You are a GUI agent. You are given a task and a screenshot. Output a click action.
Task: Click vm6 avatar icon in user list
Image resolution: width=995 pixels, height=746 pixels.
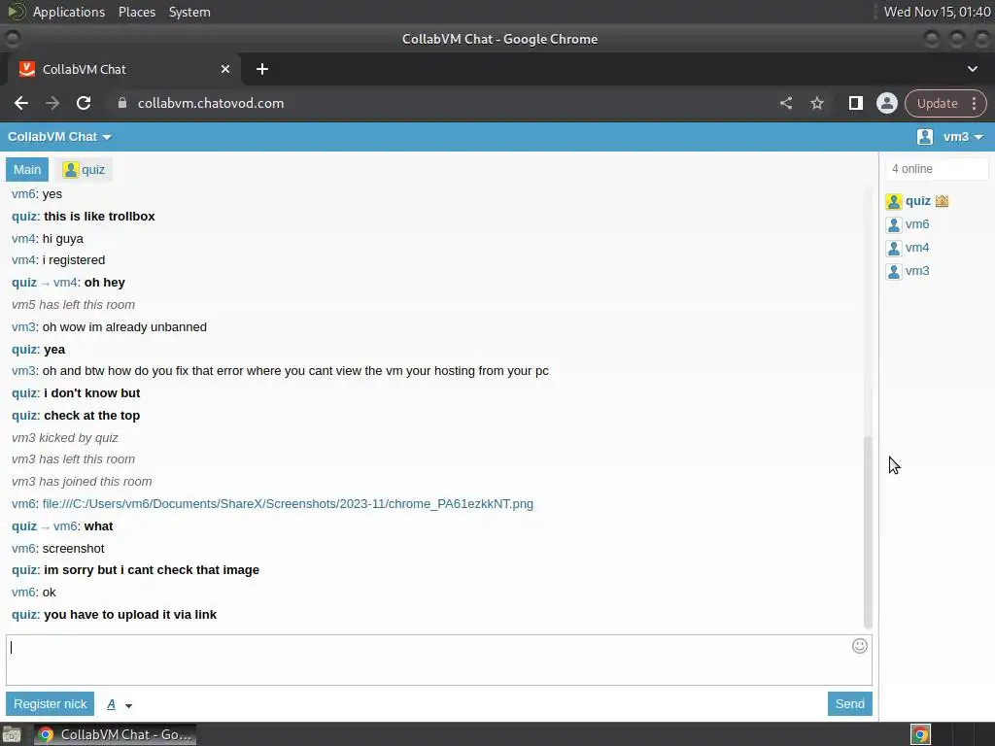(x=894, y=225)
